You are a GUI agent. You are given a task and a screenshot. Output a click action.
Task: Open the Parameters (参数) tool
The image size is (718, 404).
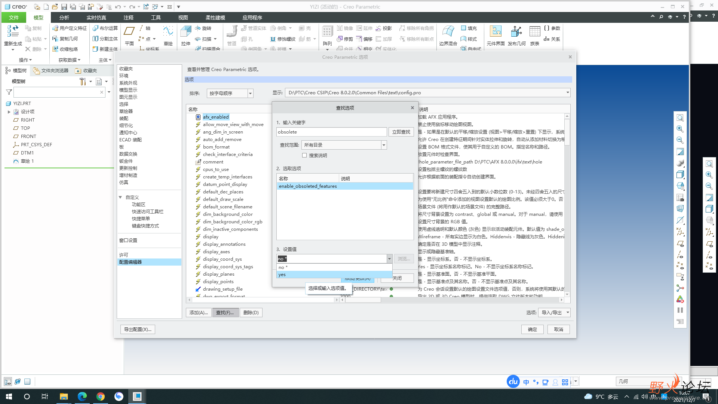pos(552,28)
